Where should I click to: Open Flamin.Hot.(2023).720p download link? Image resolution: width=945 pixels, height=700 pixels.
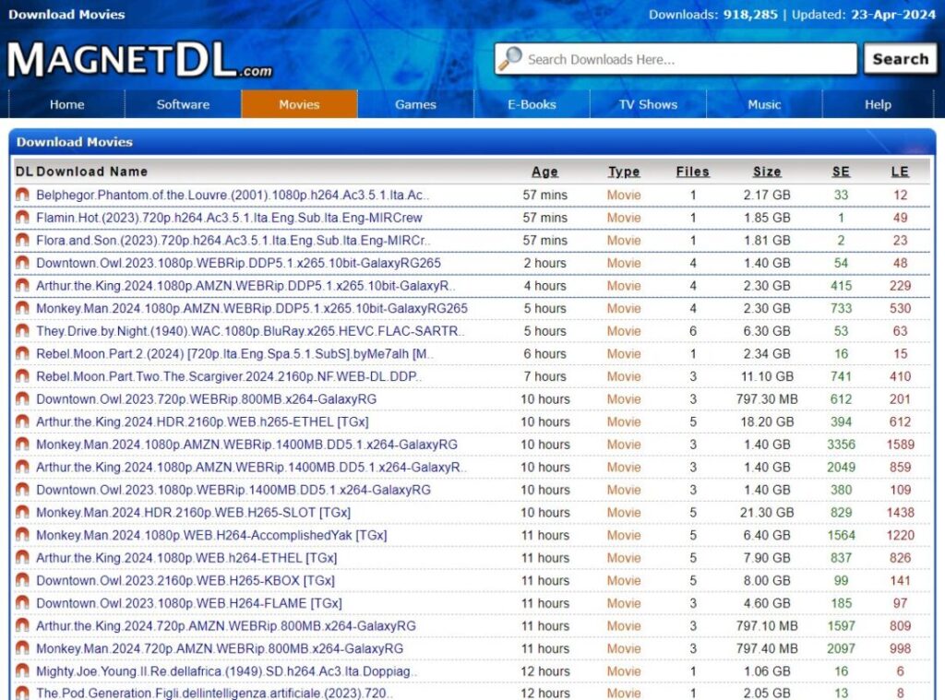click(x=229, y=218)
